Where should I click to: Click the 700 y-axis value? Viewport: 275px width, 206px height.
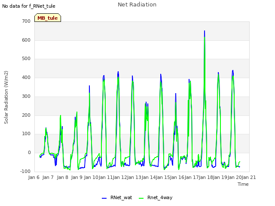click(26, 21)
